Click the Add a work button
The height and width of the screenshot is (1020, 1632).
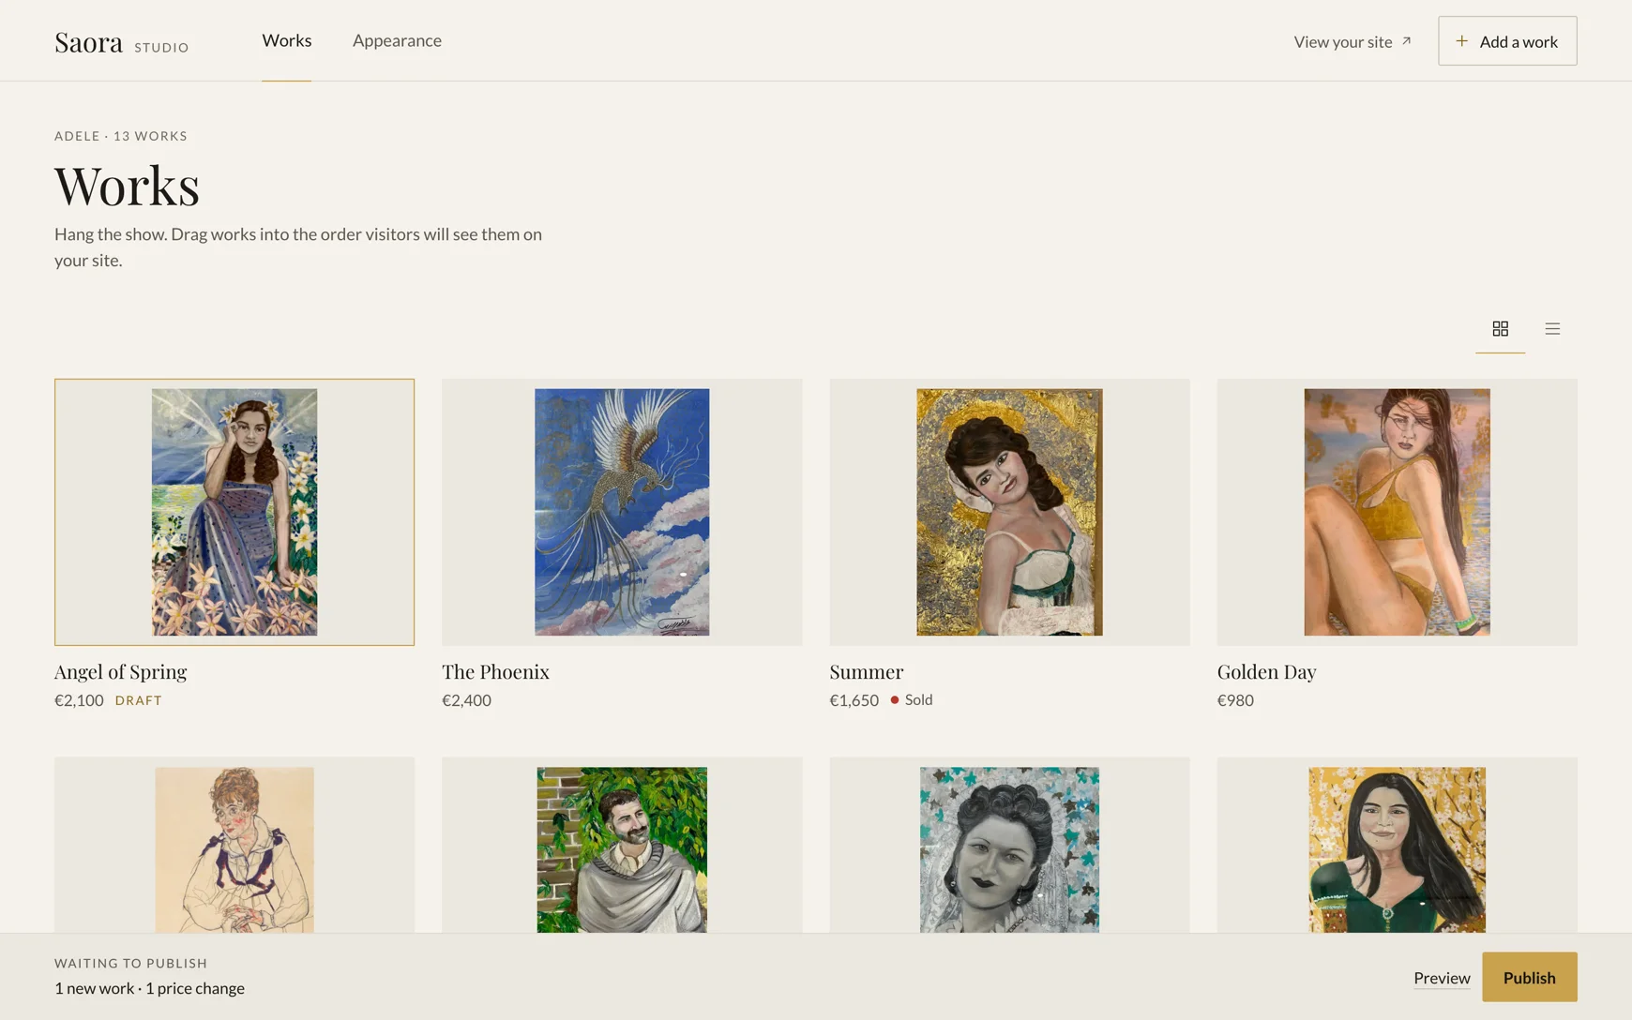click(x=1507, y=41)
